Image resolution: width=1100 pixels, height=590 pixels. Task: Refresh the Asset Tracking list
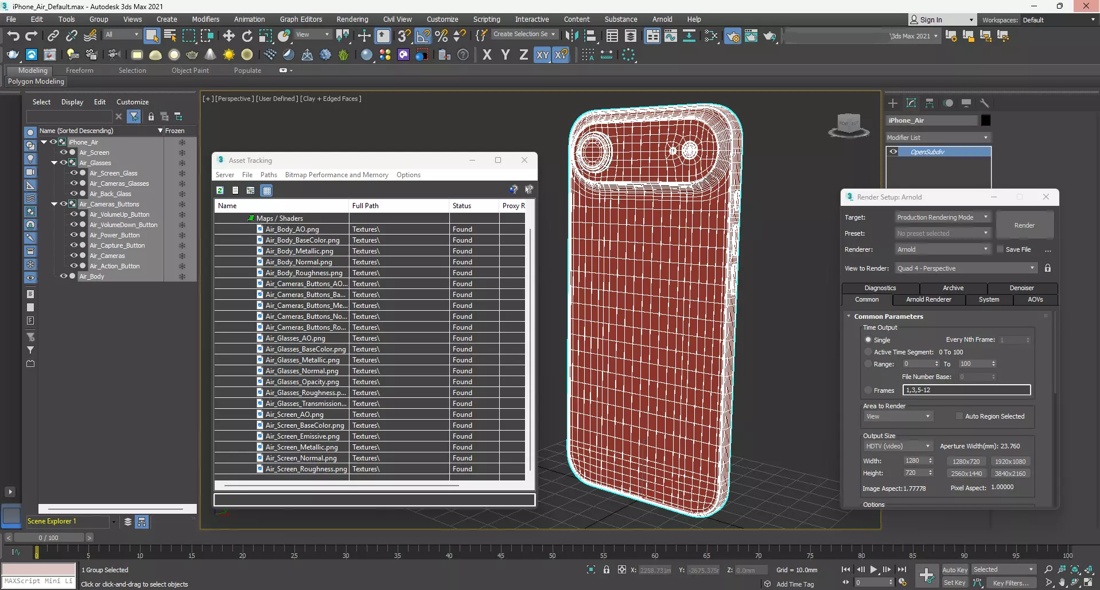click(x=220, y=190)
